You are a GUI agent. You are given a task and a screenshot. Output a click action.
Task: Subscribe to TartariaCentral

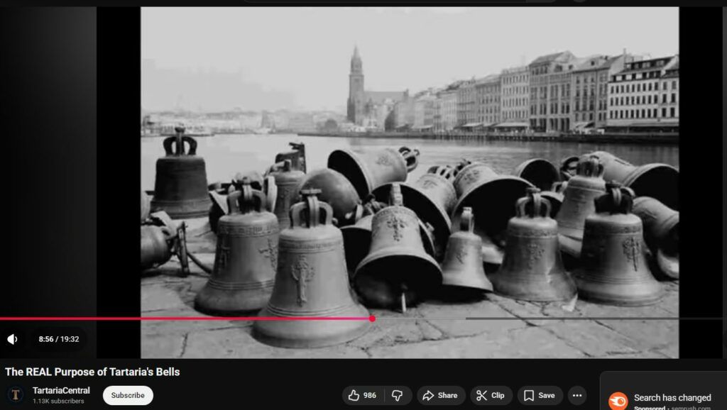point(128,395)
